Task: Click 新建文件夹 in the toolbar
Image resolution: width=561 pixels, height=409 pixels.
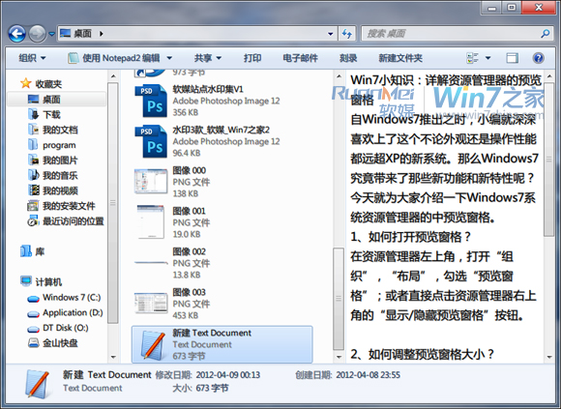Action: tap(400, 58)
